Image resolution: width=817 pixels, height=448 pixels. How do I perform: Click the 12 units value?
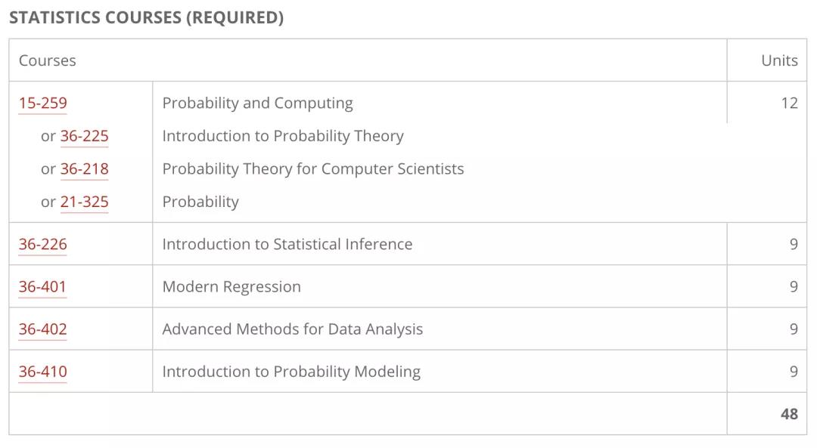click(x=789, y=104)
